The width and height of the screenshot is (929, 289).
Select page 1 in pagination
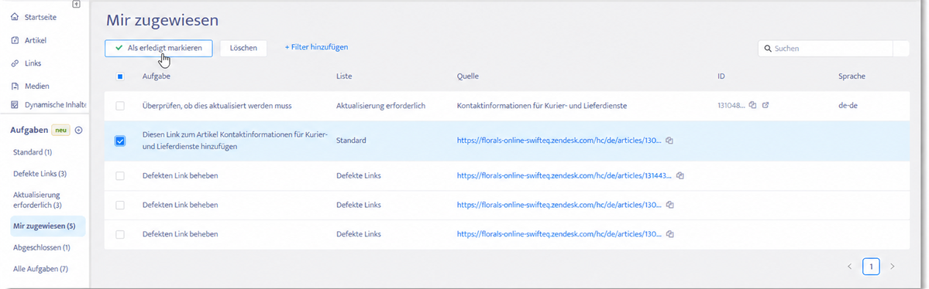(x=871, y=267)
